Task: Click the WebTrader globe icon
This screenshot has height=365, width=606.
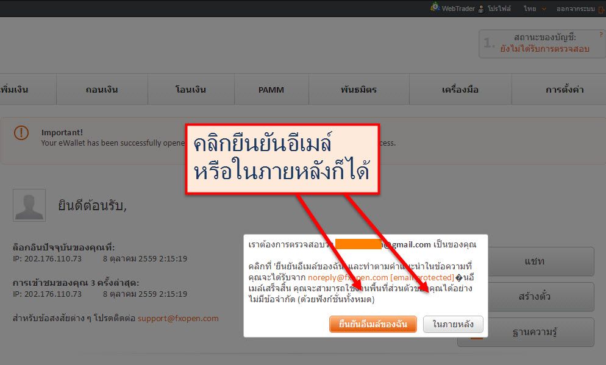Action: 435,7
